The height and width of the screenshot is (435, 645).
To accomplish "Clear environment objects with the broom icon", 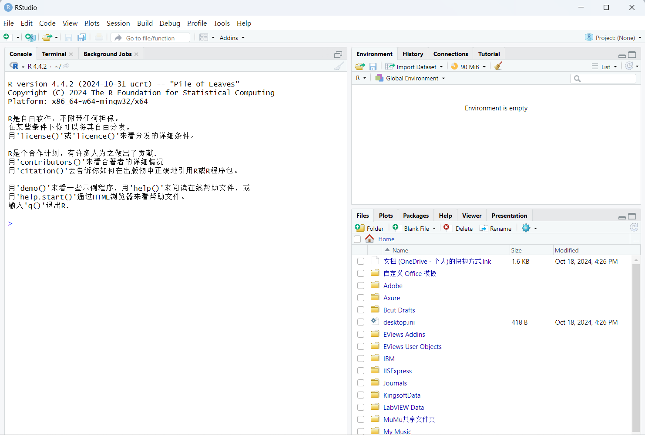I will click(498, 66).
